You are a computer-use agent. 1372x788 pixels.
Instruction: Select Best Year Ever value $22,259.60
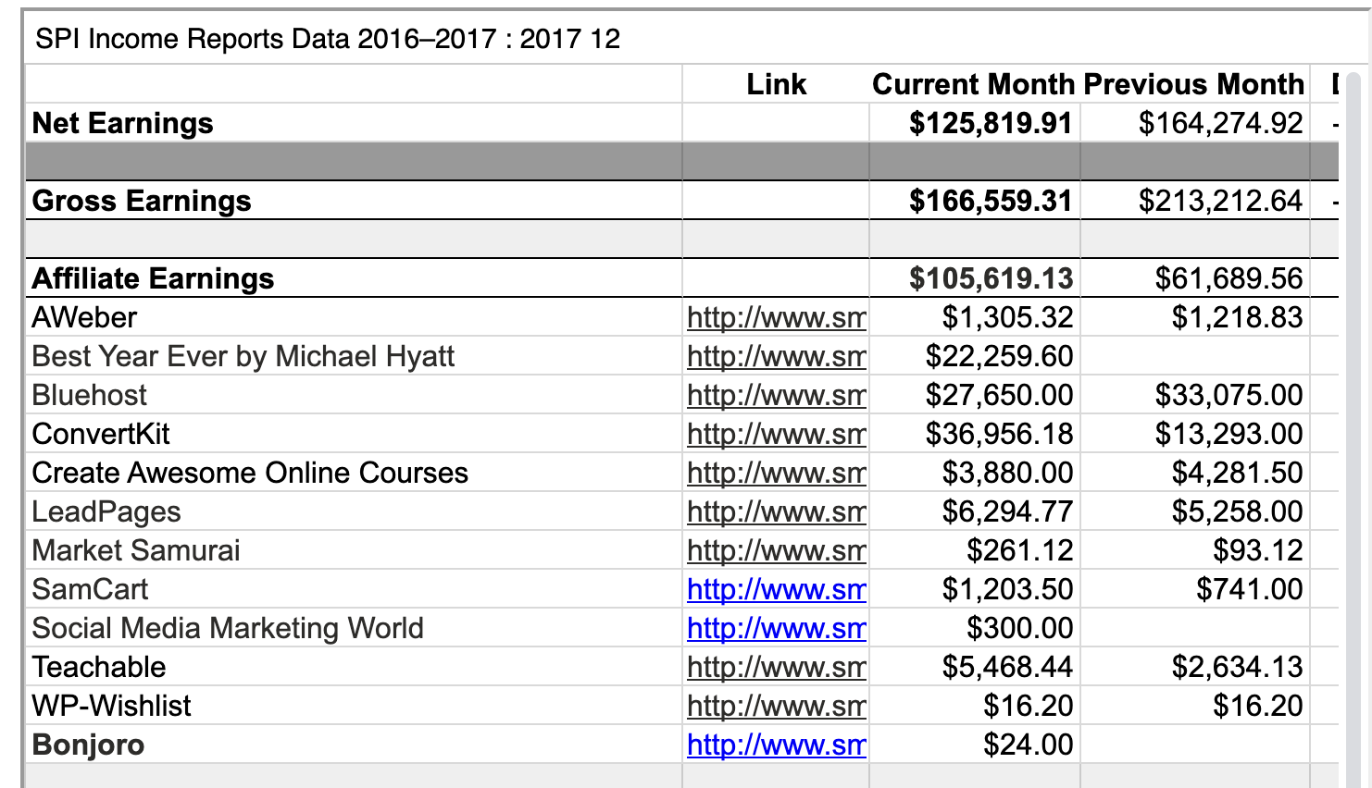point(999,356)
